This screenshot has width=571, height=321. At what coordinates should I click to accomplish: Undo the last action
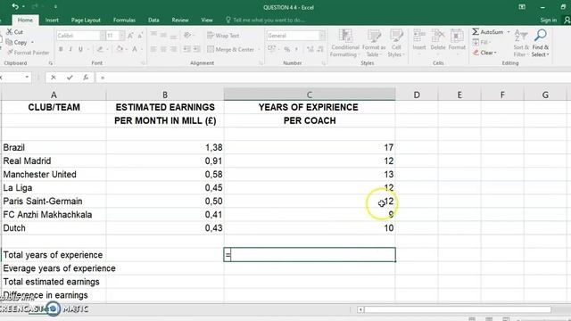click(15, 6)
